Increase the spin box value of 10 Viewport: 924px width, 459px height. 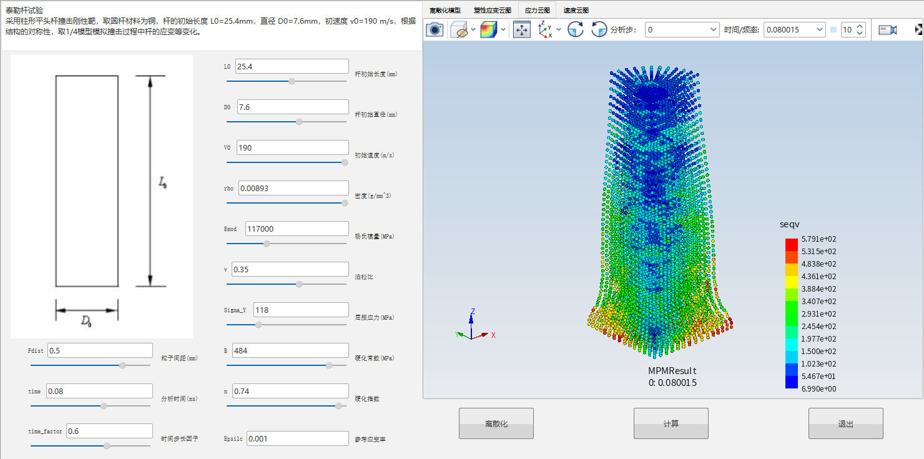(860, 26)
